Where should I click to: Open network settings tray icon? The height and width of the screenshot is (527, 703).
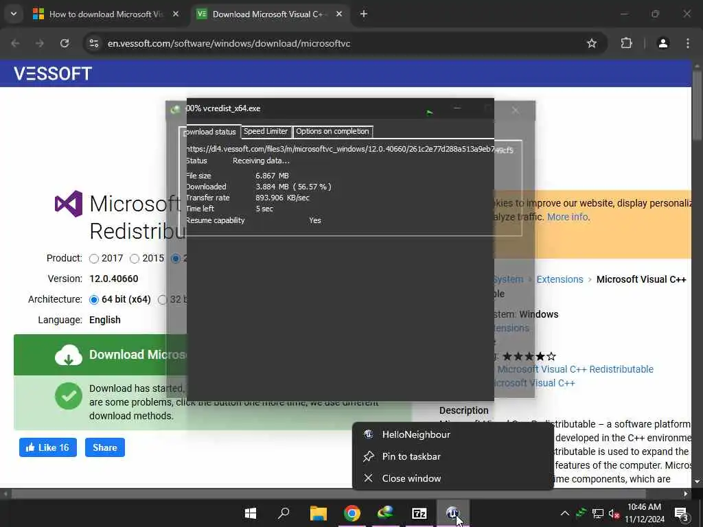(598, 513)
